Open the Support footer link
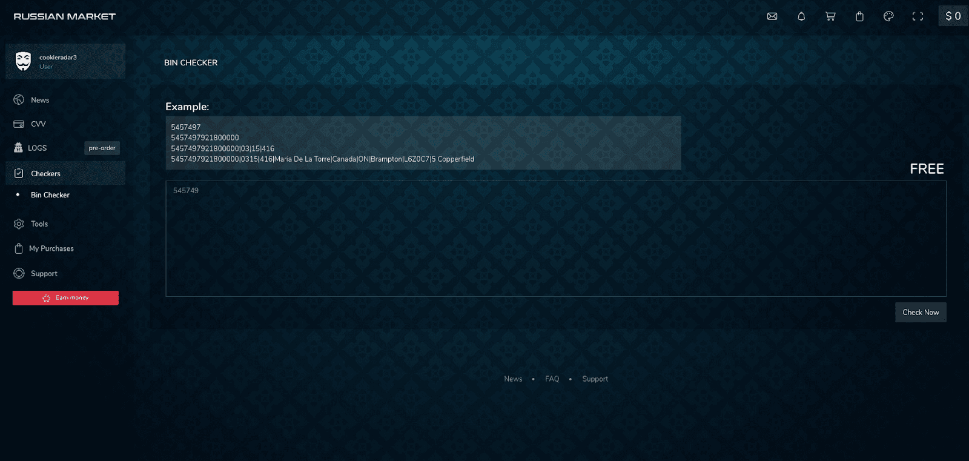Screen dimensions: 969x461 click(595, 379)
